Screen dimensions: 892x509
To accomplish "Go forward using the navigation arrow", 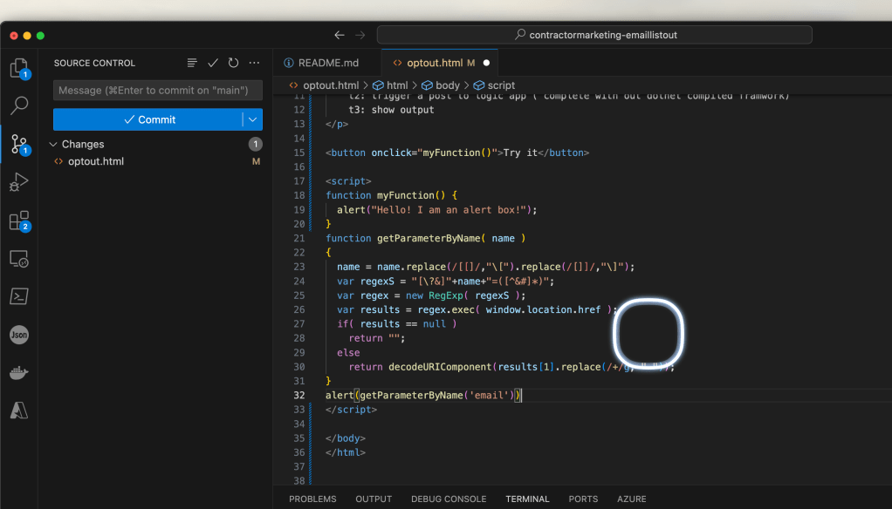I will tap(360, 35).
